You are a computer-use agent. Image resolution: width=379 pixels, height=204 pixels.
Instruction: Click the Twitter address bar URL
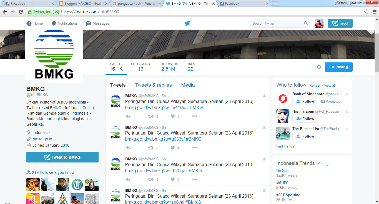tap(90, 12)
